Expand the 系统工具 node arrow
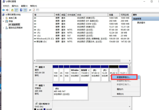 coord(3,18)
